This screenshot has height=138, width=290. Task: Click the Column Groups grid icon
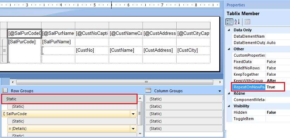tap(148, 90)
